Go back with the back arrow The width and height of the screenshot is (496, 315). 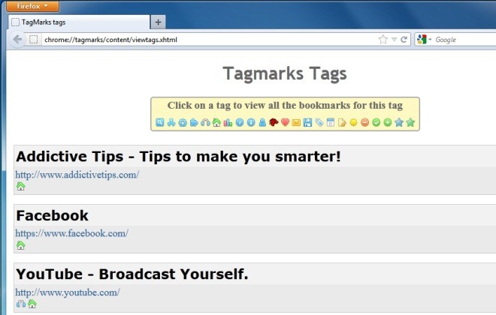tap(17, 40)
